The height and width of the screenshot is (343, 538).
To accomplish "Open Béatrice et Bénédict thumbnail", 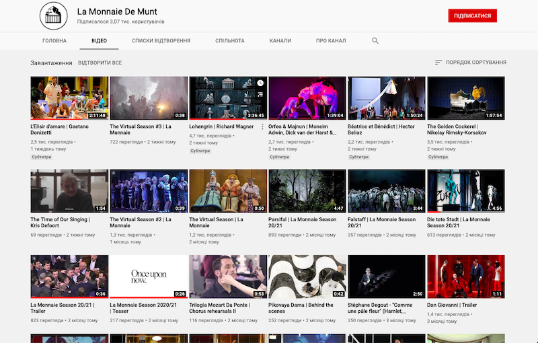I will tap(386, 98).
